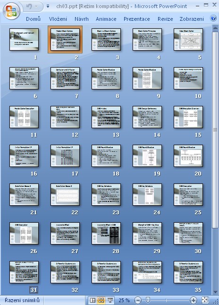Open the Zobrazení ribbon tab

(x=192, y=19)
